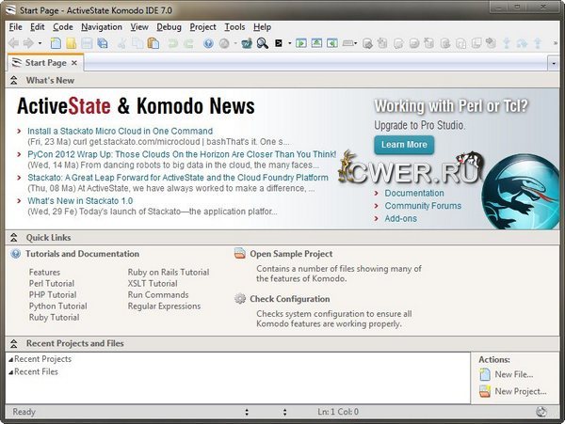Viewport: 565px width, 424px height.
Task: Toggle the right pane visibility
Action: (332, 43)
